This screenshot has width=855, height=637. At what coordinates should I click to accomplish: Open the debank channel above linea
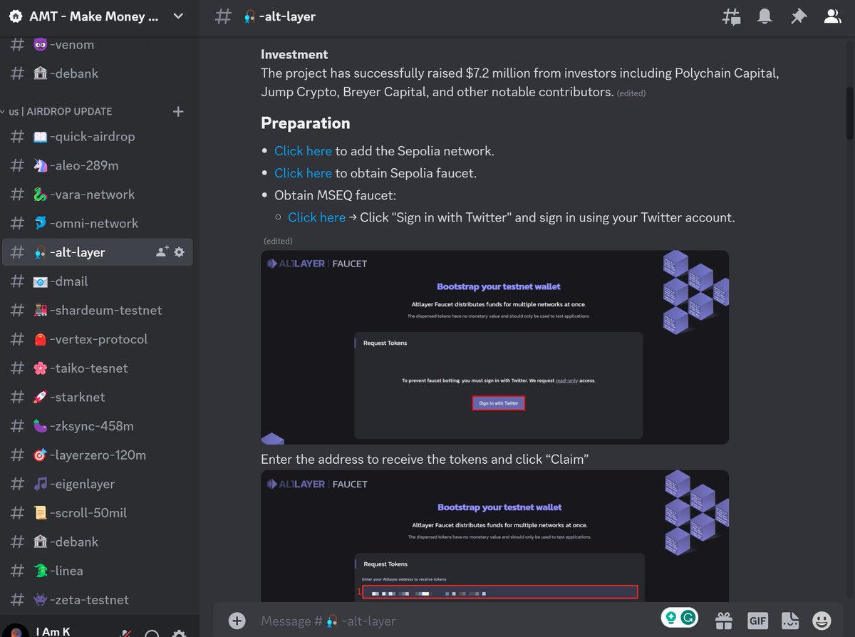coord(97,542)
